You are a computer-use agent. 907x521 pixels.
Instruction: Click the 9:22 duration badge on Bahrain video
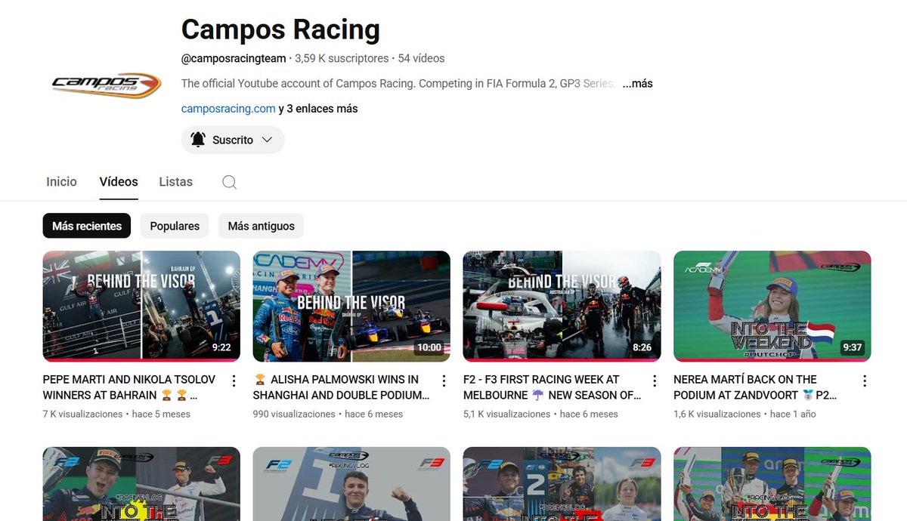(x=221, y=347)
